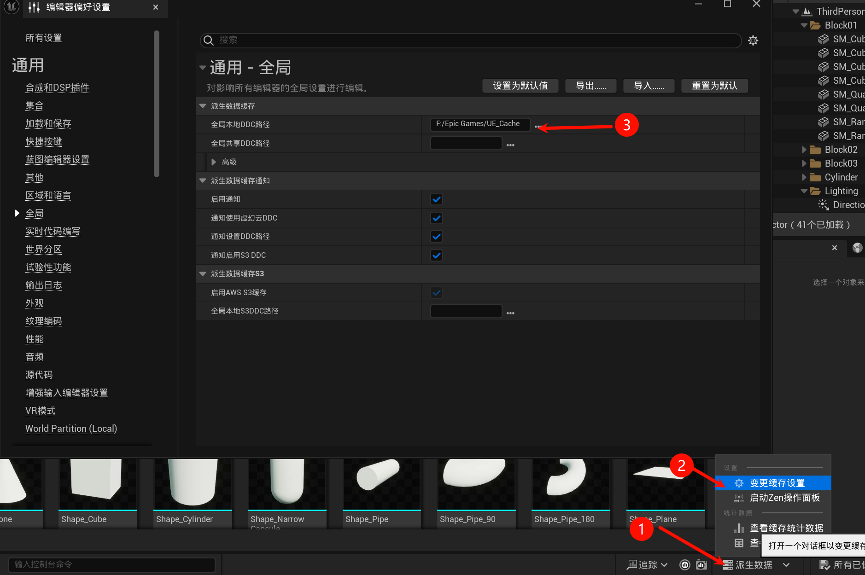Expand the Block02 folder in the outliner
The width and height of the screenshot is (865, 575).
click(804, 150)
